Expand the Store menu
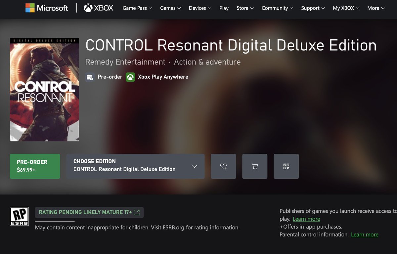The image size is (397, 254). coord(245,8)
